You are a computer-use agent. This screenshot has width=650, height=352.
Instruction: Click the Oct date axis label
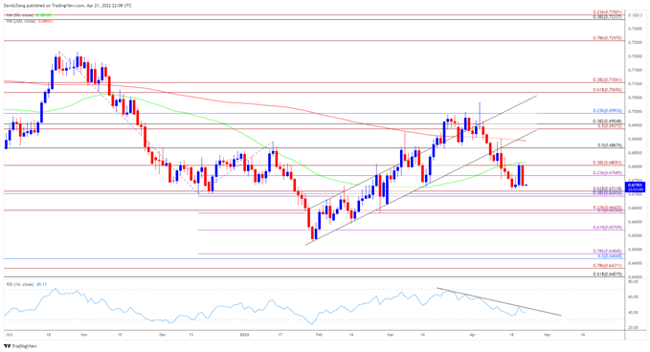10,335
